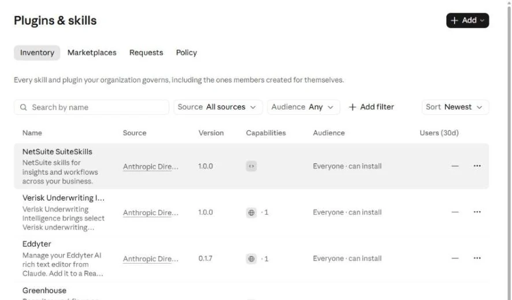The height and width of the screenshot is (300, 512).
Task: Open the Marketplaces tab
Action: coord(92,52)
